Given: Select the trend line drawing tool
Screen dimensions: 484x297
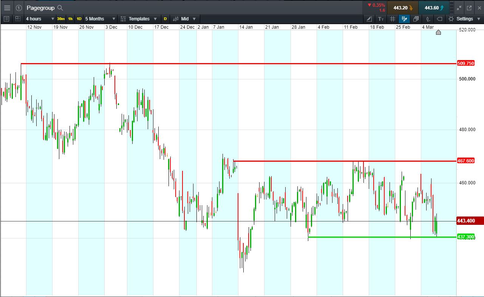Looking at the screenshot, I should (x=369, y=19).
